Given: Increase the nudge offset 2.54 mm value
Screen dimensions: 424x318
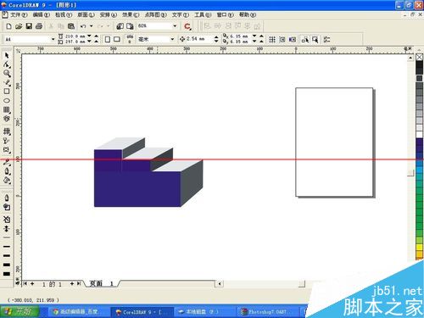Looking at the screenshot, I should (216, 37).
